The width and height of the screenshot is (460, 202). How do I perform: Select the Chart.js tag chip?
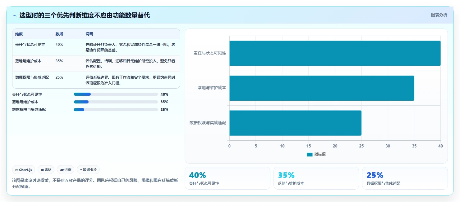click(x=24, y=170)
